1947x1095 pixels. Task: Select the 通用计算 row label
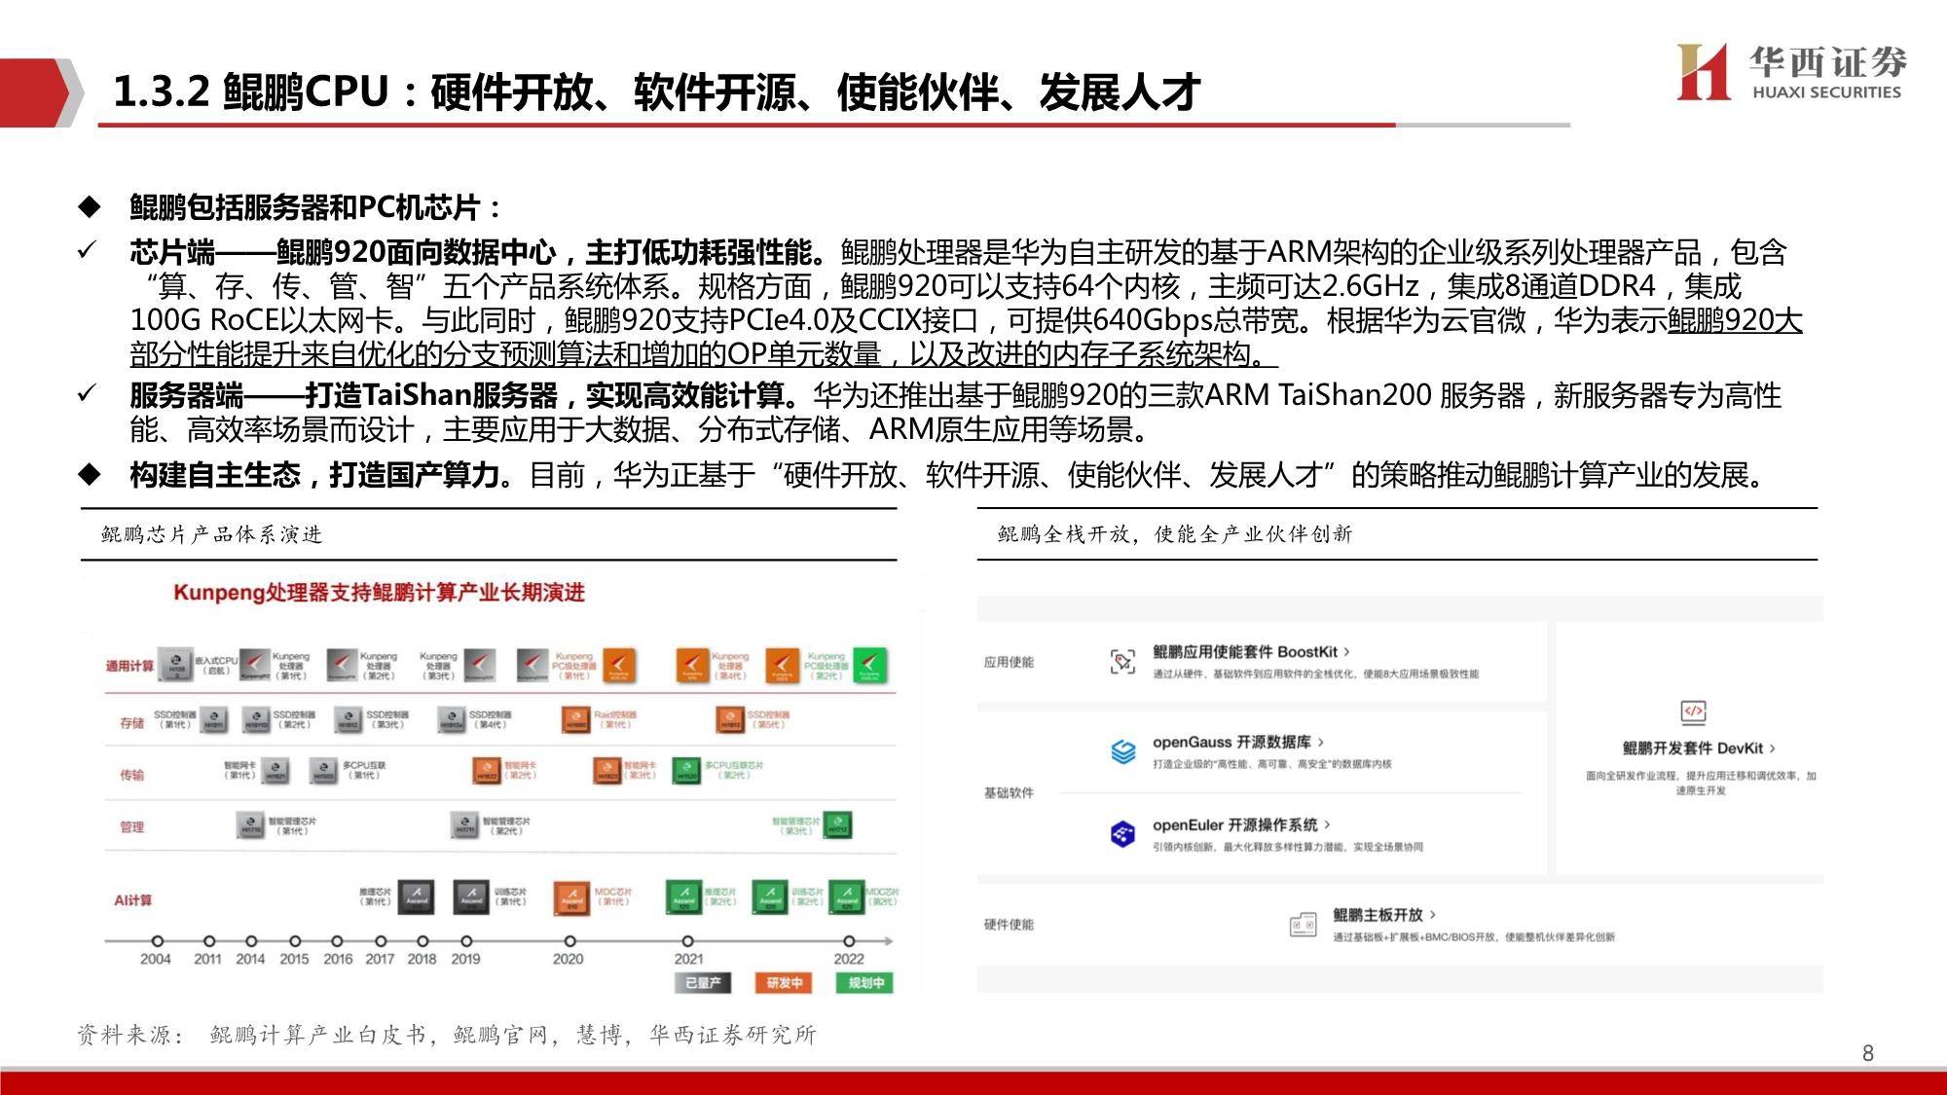pos(129,667)
